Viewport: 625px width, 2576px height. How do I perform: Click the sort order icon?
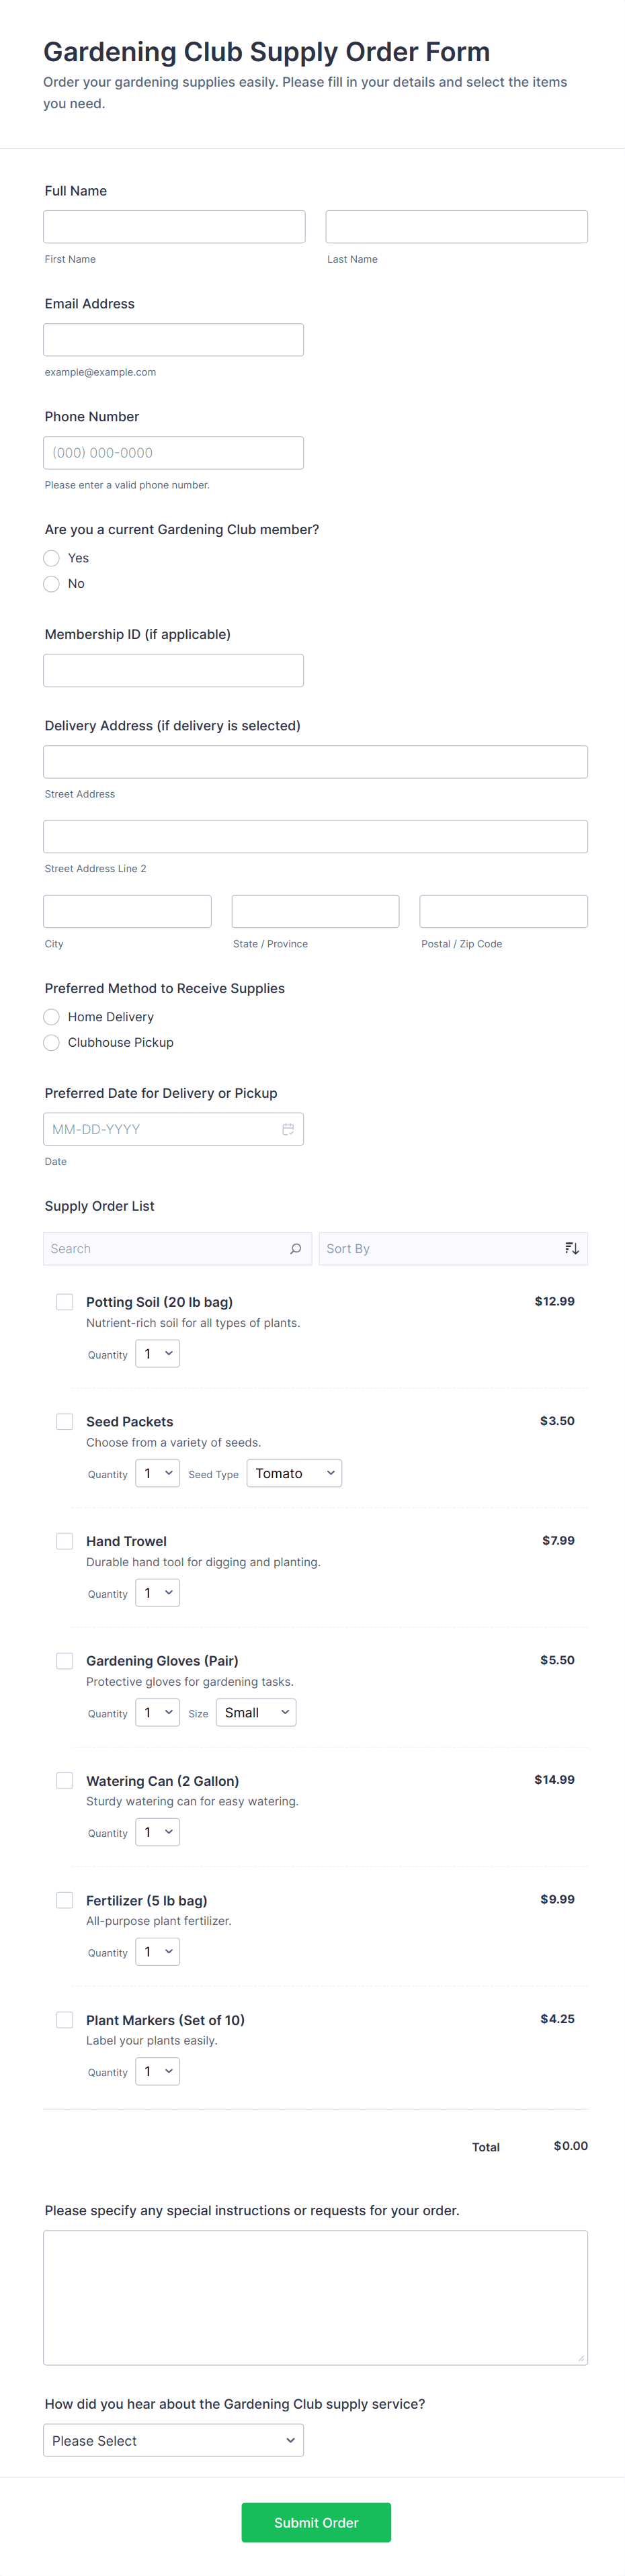point(572,1248)
